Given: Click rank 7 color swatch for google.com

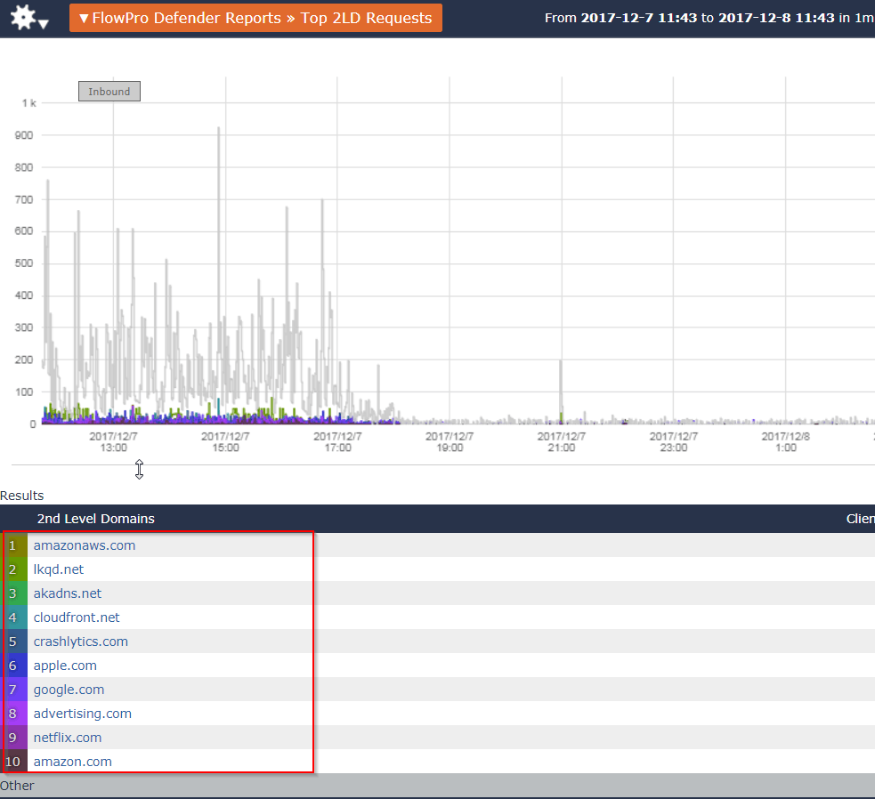Looking at the screenshot, I should coord(14,689).
